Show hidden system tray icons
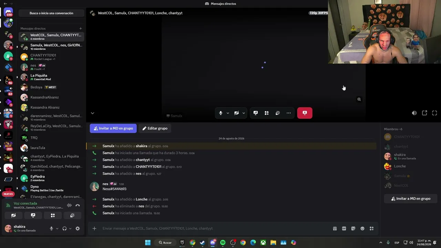The height and width of the screenshot is (248, 441). click(381, 242)
